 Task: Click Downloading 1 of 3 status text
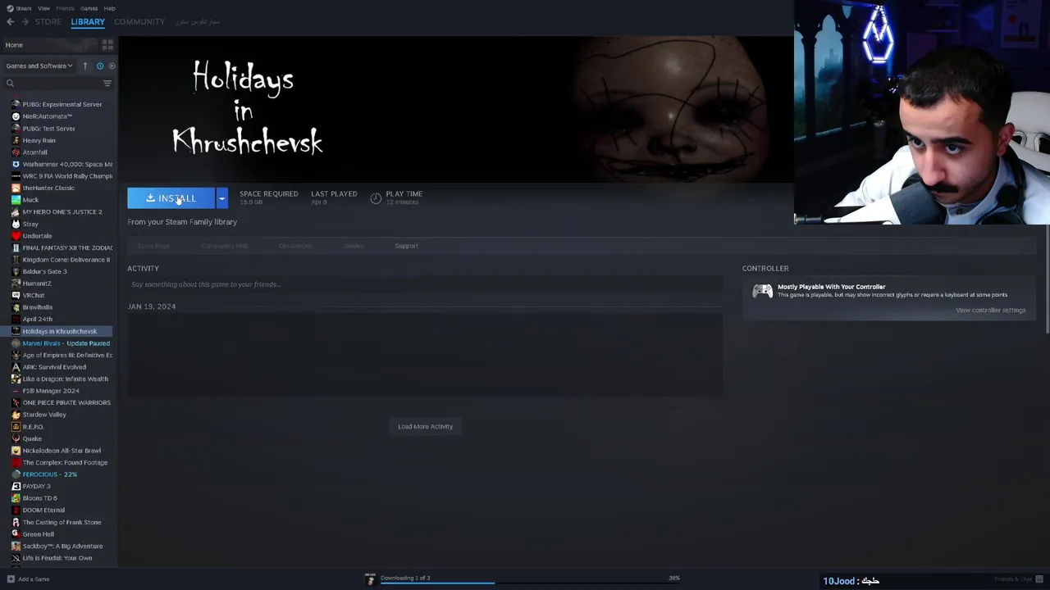tap(405, 578)
